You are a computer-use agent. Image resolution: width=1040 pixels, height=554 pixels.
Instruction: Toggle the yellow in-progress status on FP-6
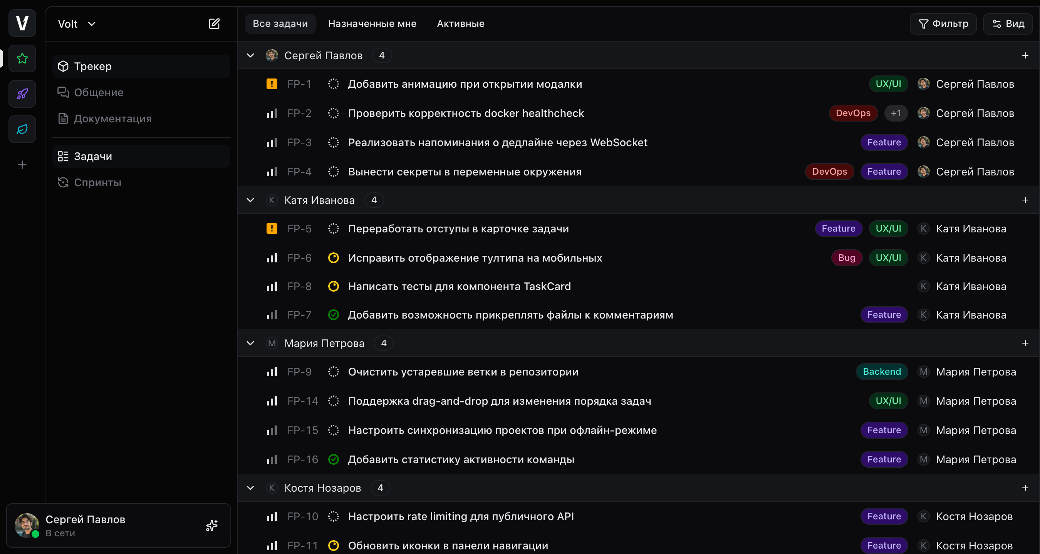(334, 258)
